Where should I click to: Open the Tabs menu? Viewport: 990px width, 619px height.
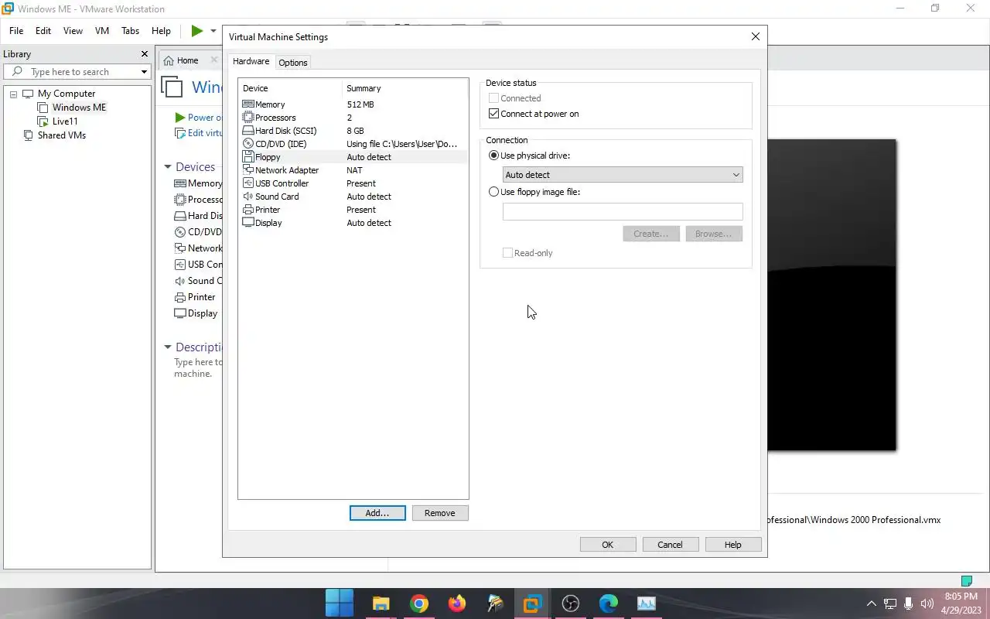click(x=131, y=31)
